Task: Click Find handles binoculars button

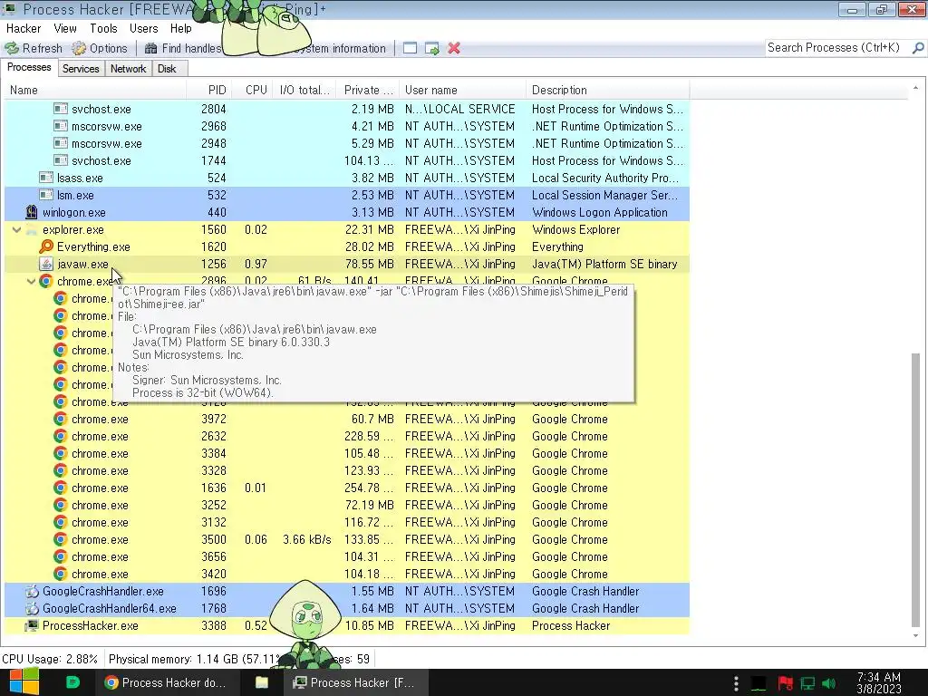Action: (182, 49)
